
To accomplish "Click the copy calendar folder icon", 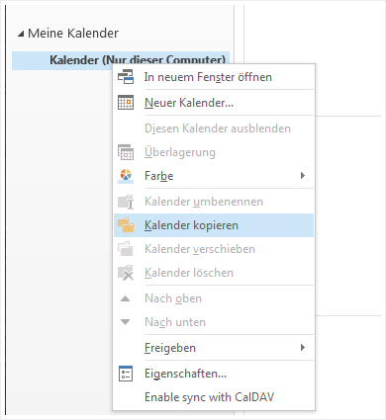I will pos(126,225).
